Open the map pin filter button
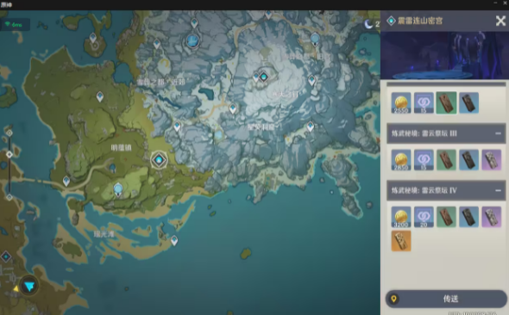The height and width of the screenshot is (315, 509). coord(29,286)
